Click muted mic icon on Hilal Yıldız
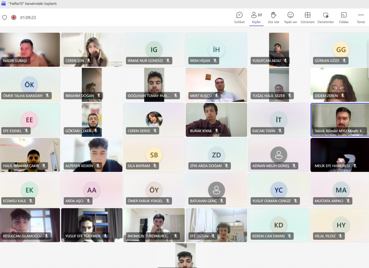The height and width of the screenshot is (268, 369). 340,236
